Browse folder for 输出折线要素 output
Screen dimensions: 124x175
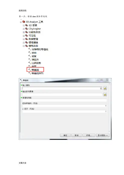click(105, 94)
